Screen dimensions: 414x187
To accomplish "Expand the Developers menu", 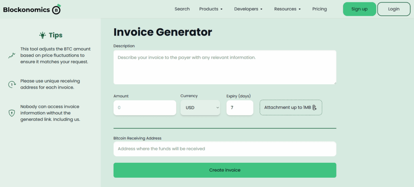I will click(248, 9).
